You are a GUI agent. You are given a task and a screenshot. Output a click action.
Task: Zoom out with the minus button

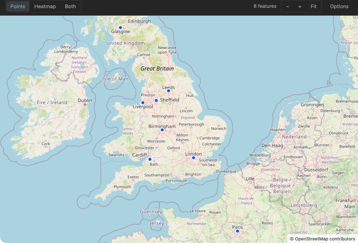click(x=288, y=7)
